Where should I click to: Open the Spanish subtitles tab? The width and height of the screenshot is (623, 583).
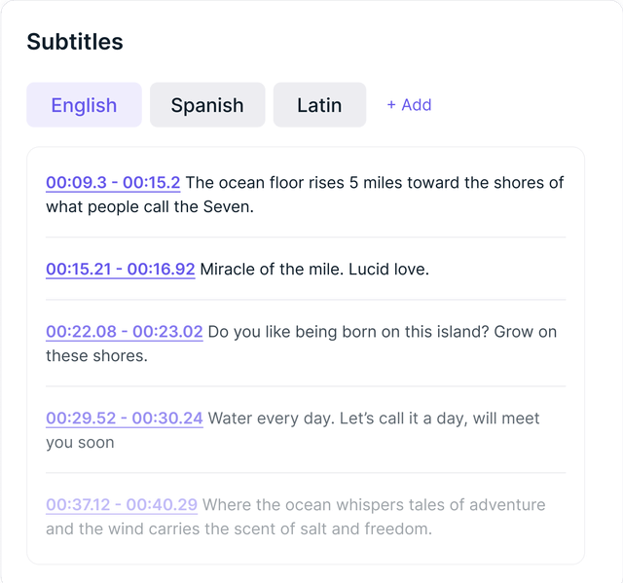207,105
